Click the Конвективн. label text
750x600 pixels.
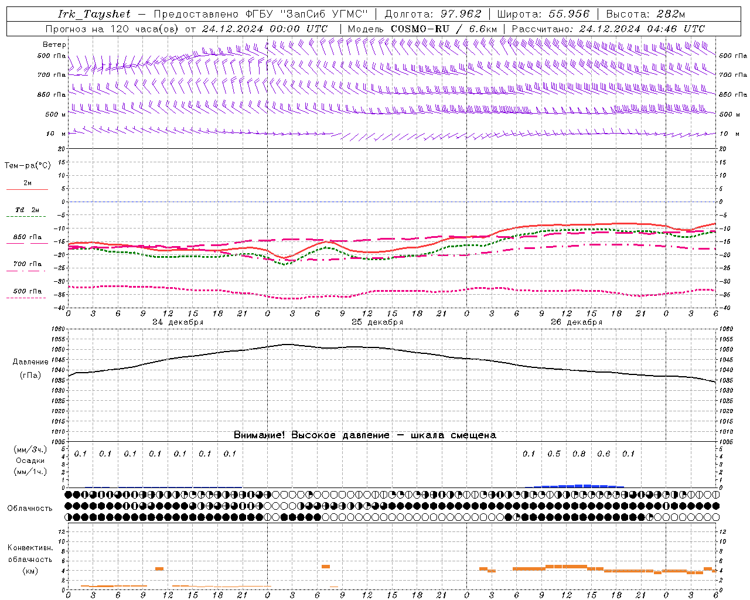30,548
